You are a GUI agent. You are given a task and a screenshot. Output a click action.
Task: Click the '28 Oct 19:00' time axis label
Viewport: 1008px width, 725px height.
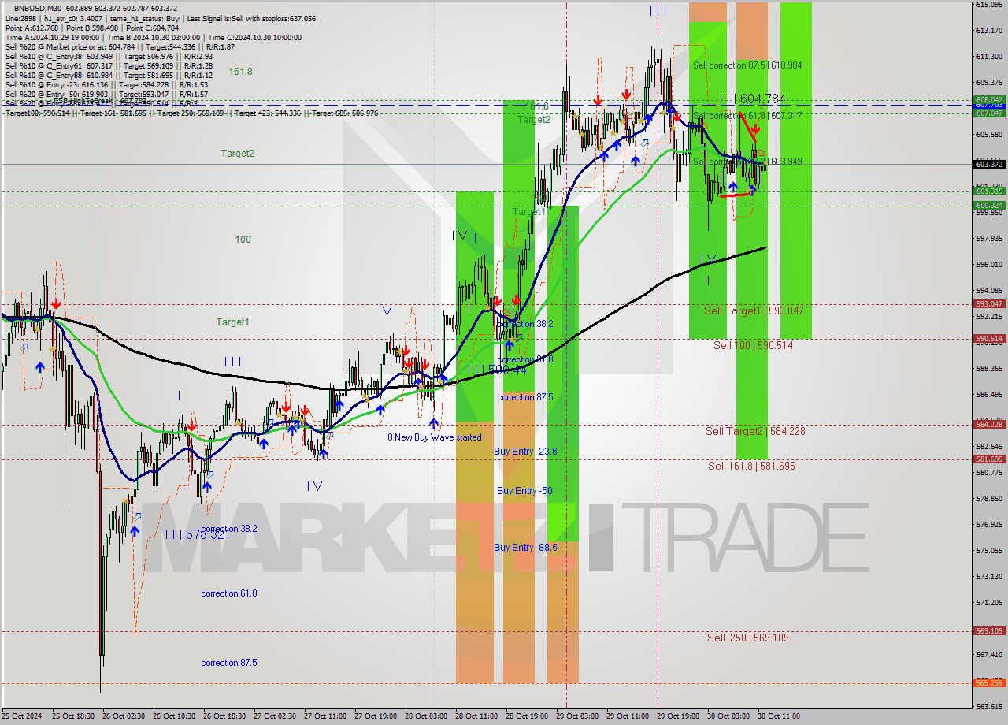527,716
